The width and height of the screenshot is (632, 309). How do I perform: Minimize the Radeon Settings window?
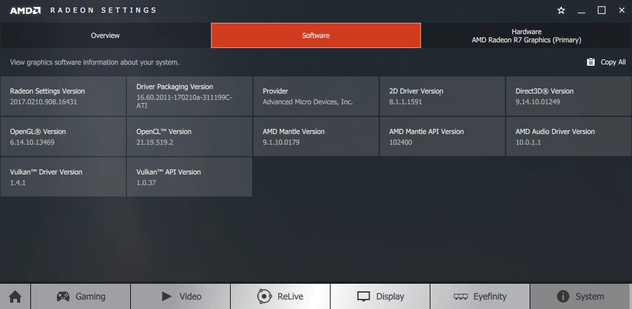(x=581, y=11)
